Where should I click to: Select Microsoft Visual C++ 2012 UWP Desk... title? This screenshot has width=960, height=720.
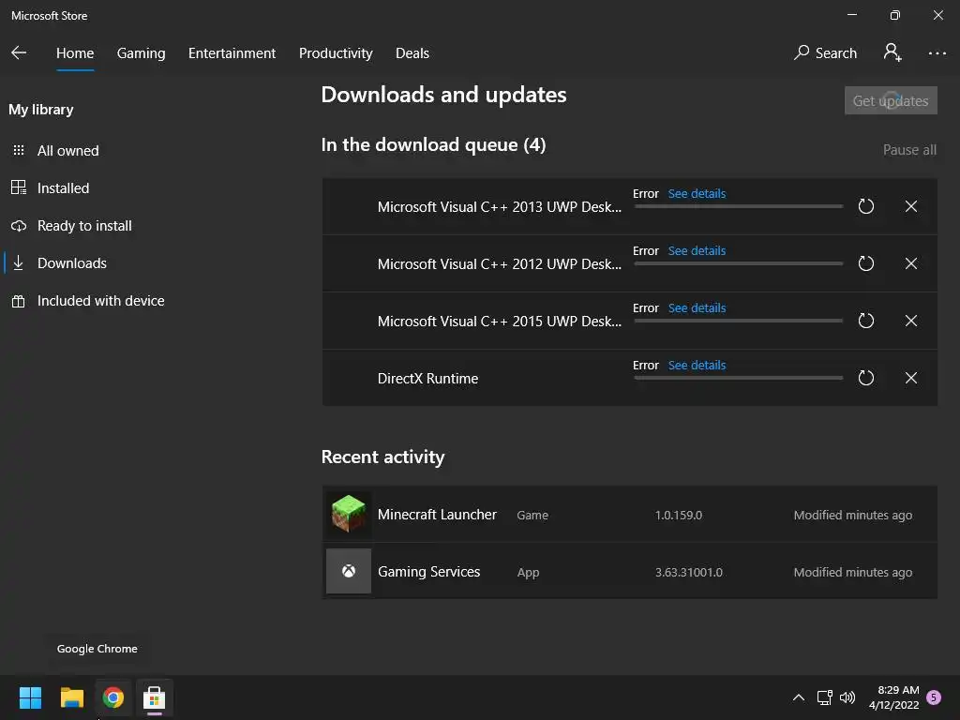499,263
